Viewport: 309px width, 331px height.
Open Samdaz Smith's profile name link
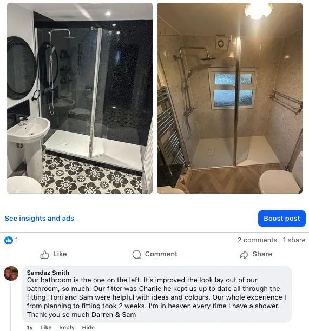[x=48, y=273]
